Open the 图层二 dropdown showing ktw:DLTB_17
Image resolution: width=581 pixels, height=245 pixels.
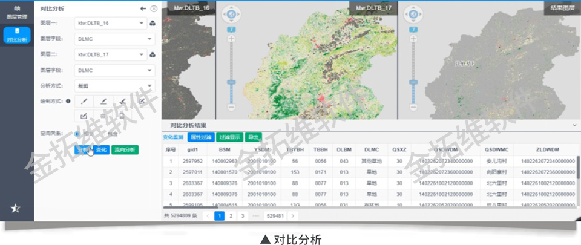click(x=114, y=54)
